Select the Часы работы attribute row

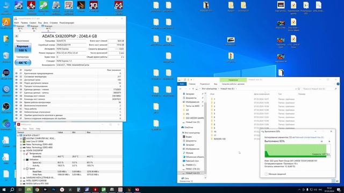(69, 109)
